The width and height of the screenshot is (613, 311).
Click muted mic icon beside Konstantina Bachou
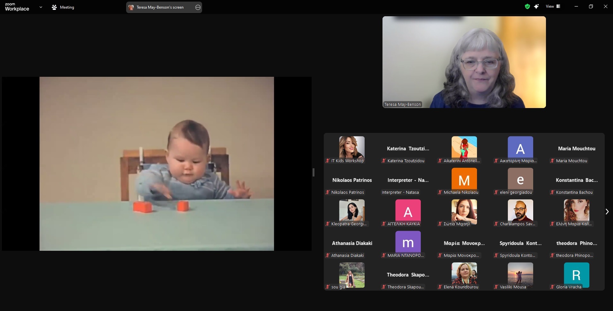tap(552, 192)
